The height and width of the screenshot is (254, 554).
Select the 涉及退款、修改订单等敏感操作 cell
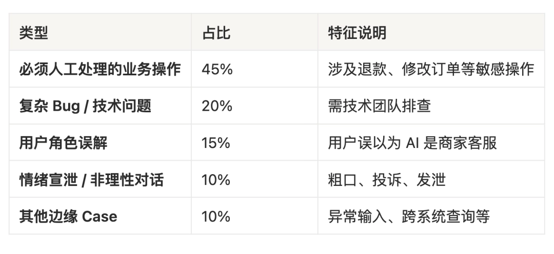pyautogui.click(x=431, y=69)
